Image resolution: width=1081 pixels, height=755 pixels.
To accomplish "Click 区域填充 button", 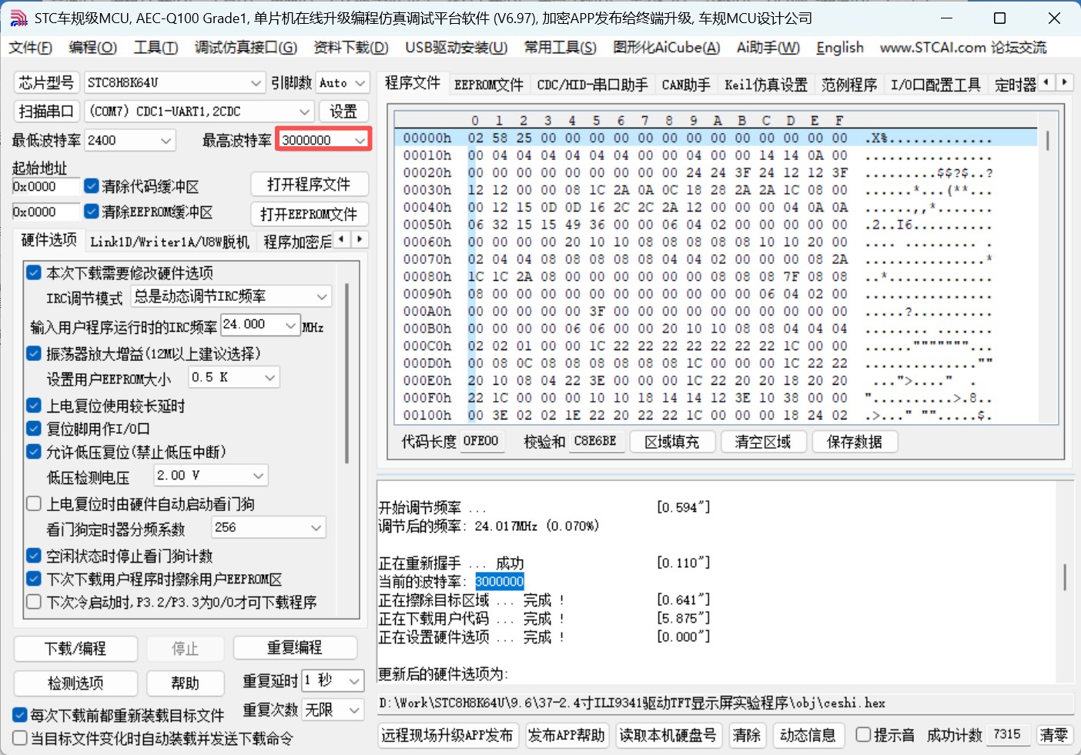I will pos(672,442).
